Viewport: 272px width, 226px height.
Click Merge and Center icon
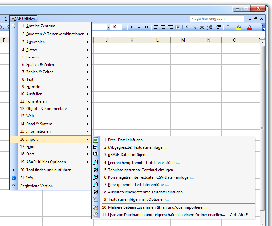pos(178,27)
